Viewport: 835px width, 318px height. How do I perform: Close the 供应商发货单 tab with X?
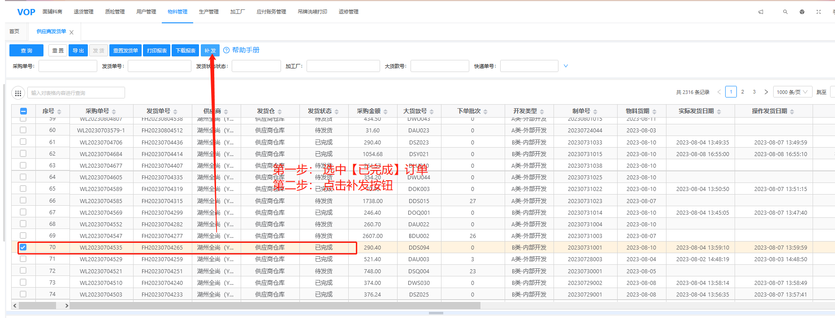pos(72,32)
